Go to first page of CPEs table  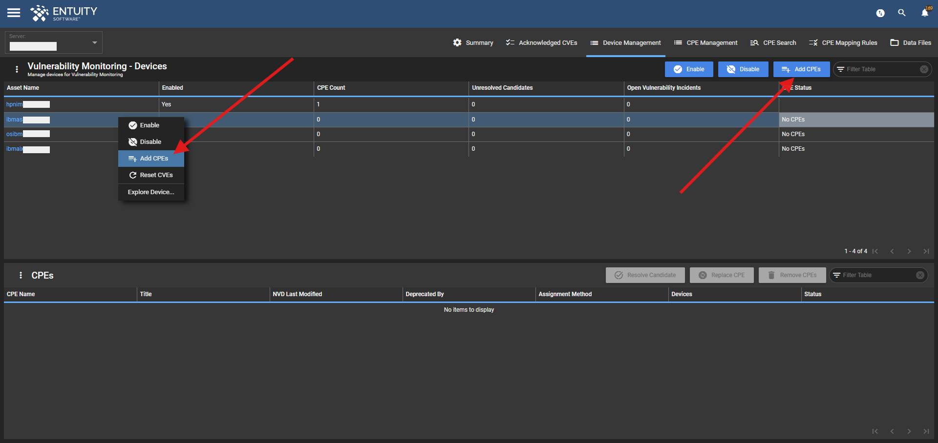875,431
